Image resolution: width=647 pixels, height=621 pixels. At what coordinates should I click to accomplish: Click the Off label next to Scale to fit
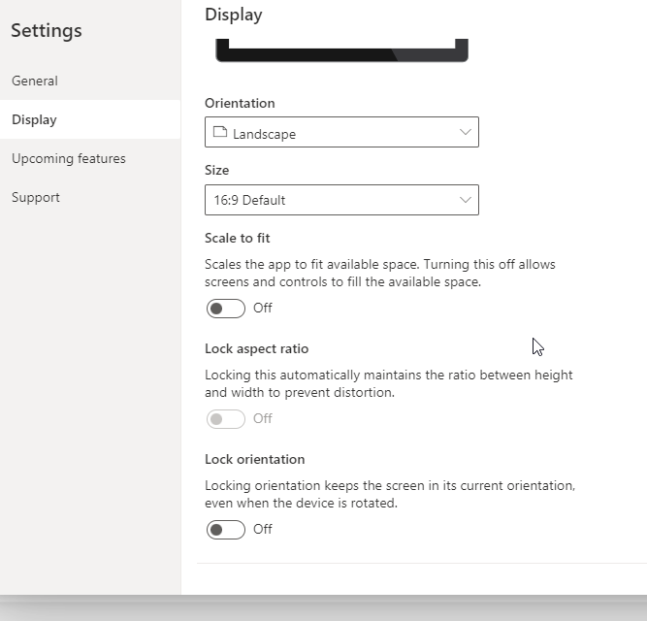(263, 309)
